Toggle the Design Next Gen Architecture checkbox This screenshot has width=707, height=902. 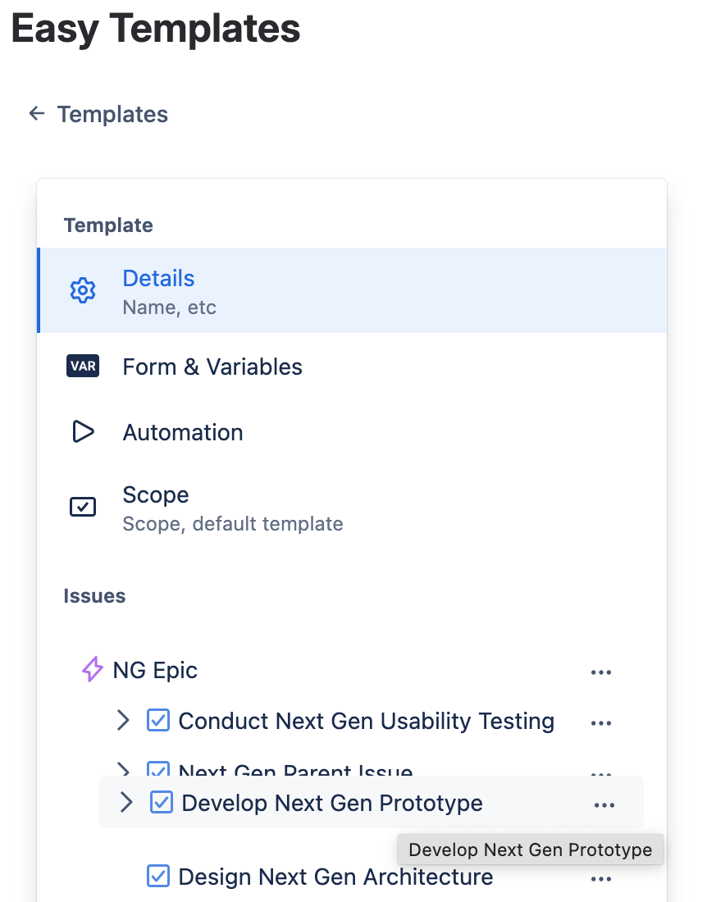pyautogui.click(x=157, y=877)
